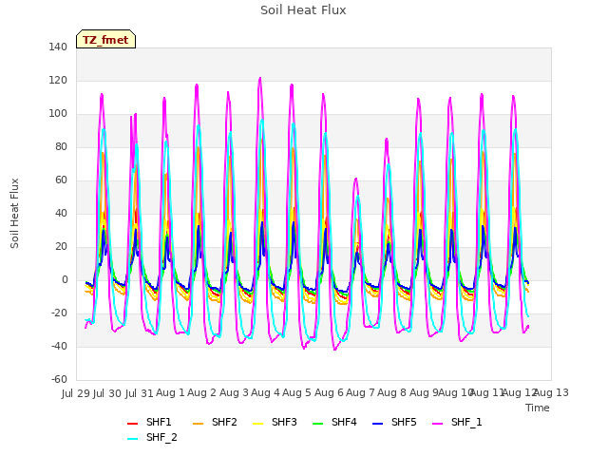Click the Aug 8 x-axis date label
Screen dimensions: 608x456
click(x=391, y=392)
